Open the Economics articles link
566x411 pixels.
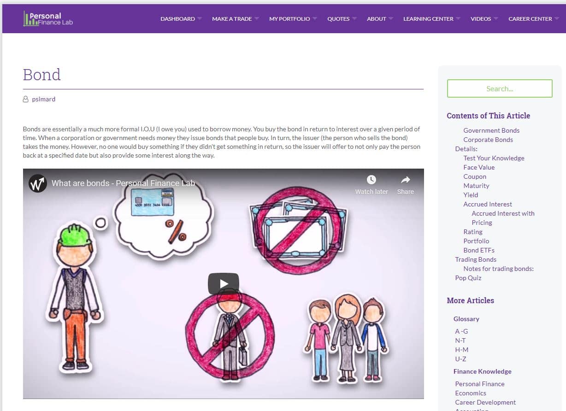coord(471,393)
